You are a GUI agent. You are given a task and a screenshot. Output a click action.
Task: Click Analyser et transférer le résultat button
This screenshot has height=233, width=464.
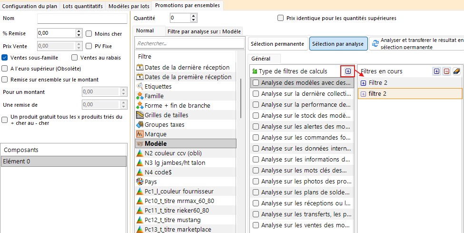click(x=417, y=43)
